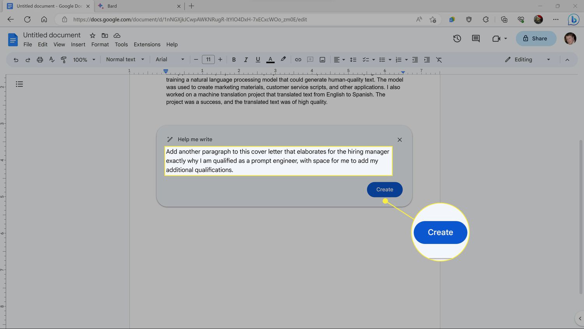Click the Share button
The image size is (584, 329).
pos(536,39)
